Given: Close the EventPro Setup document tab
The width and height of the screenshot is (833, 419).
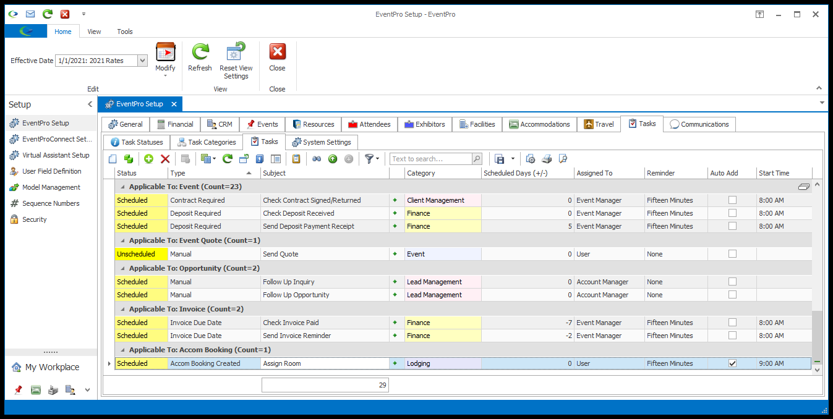Looking at the screenshot, I should point(174,104).
